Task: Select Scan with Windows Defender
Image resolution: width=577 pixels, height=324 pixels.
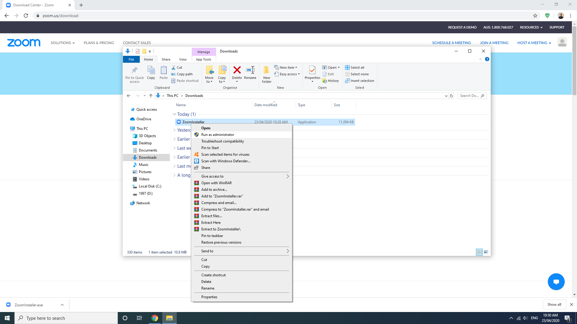Action: pyautogui.click(x=242, y=161)
